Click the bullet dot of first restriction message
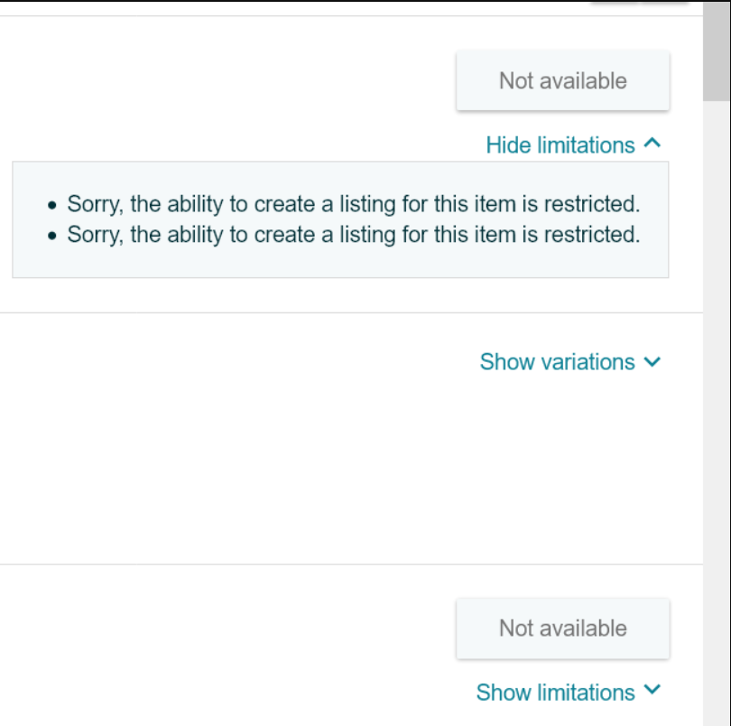The width and height of the screenshot is (731, 726). click(x=52, y=205)
